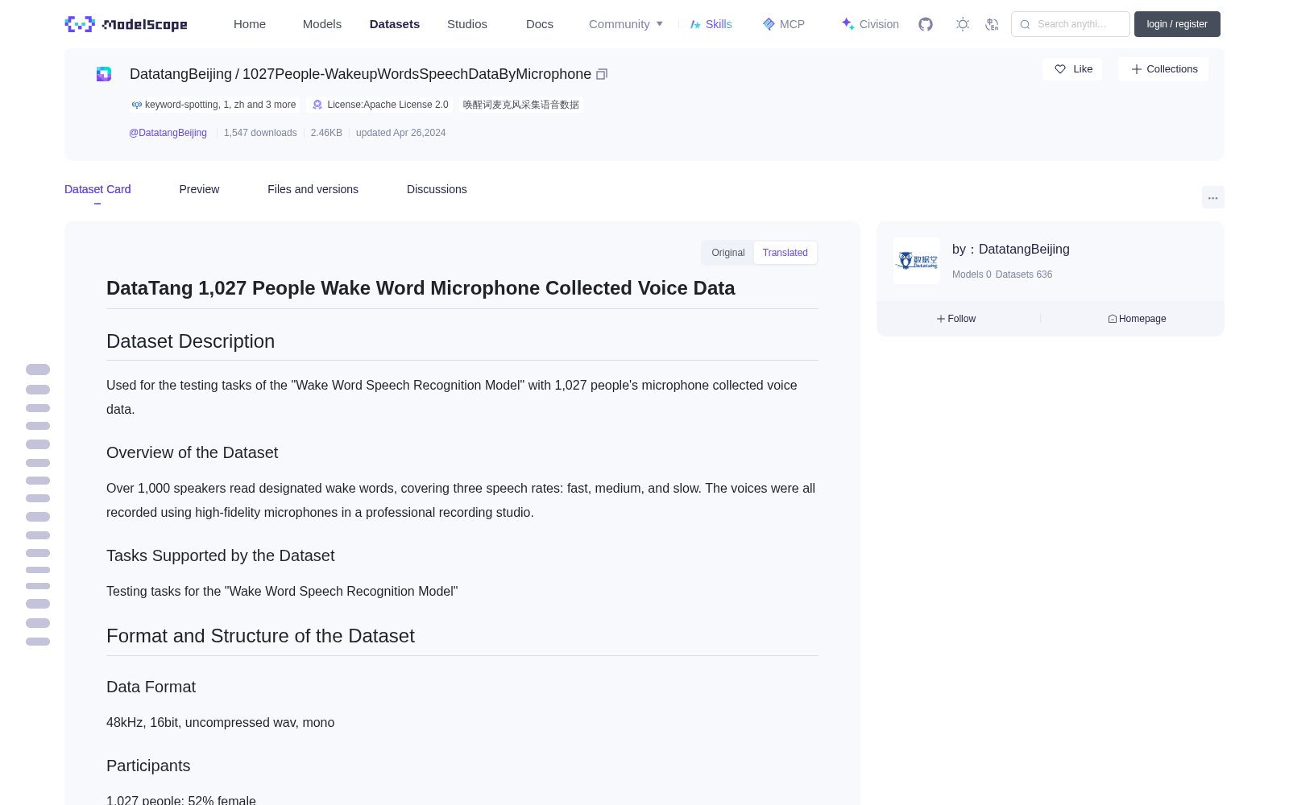Screen dimensions: 1289x805
Task: Click the Chinese description tag 唤醒词麦克风采集语音数据
Action: (x=521, y=105)
